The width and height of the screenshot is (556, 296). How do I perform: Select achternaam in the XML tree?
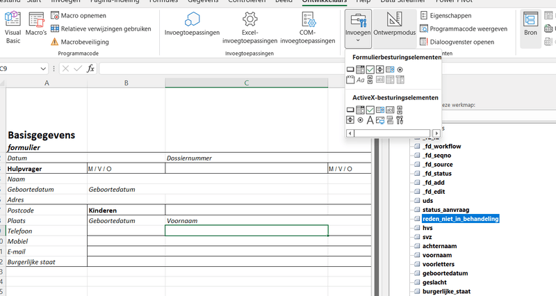439,246
